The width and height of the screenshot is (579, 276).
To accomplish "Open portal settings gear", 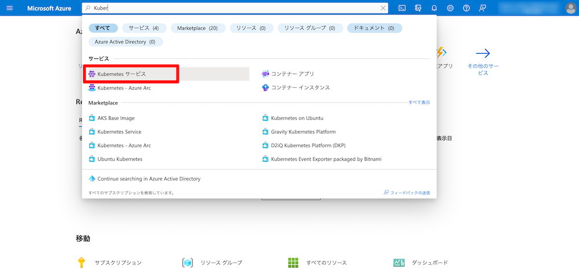I will click(x=450, y=8).
